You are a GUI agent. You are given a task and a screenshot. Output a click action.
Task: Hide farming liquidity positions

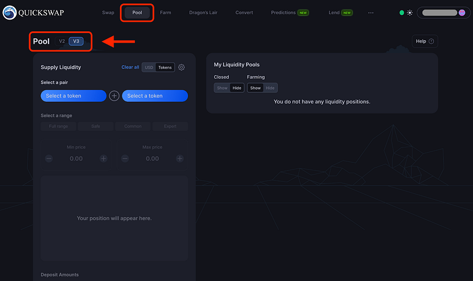[270, 88]
